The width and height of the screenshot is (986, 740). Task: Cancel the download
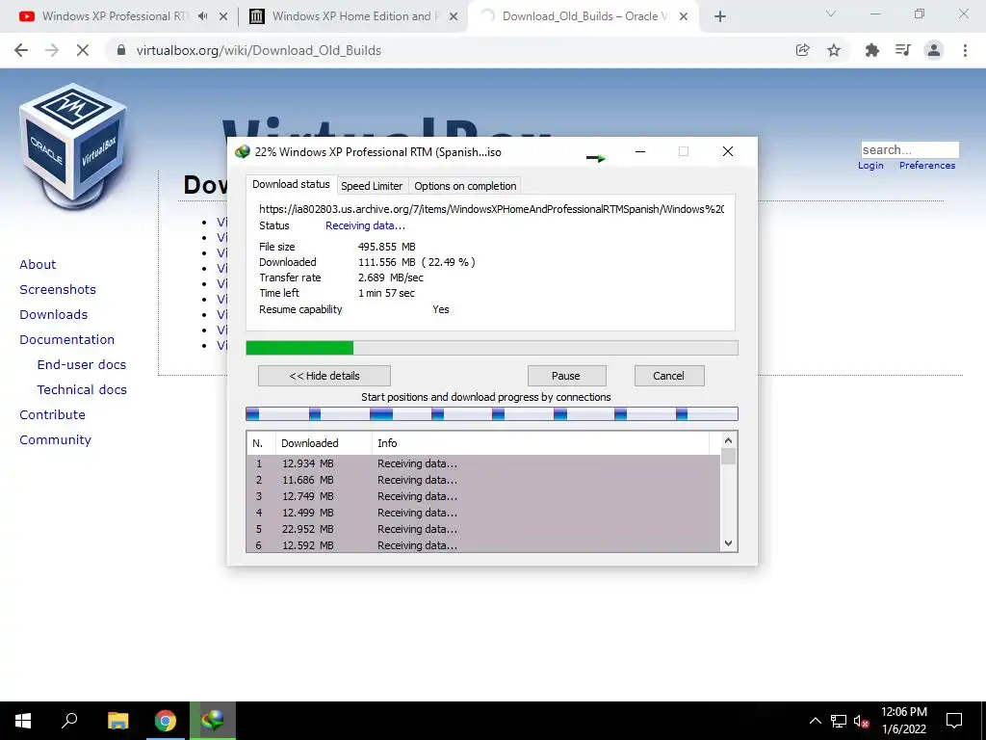(x=668, y=376)
